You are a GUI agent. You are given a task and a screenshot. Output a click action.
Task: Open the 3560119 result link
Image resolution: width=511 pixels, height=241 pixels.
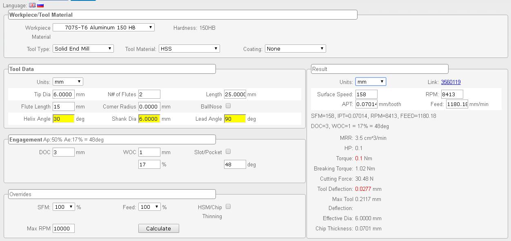(x=451, y=82)
